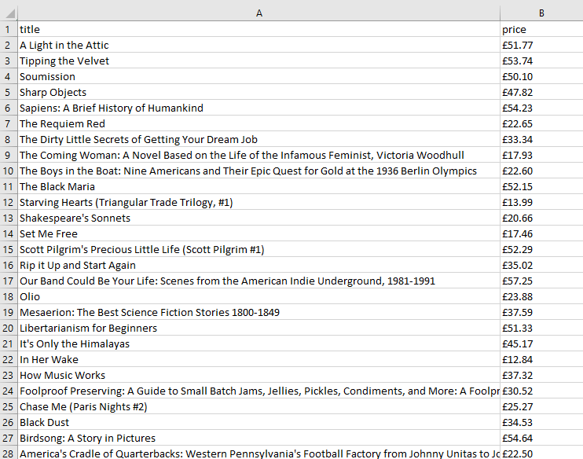Select row 15 header

pyautogui.click(x=9, y=249)
